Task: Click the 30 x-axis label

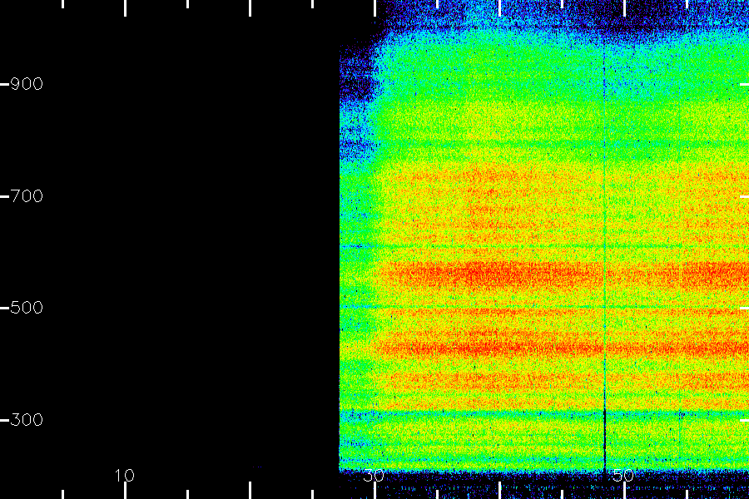Action: point(374,476)
